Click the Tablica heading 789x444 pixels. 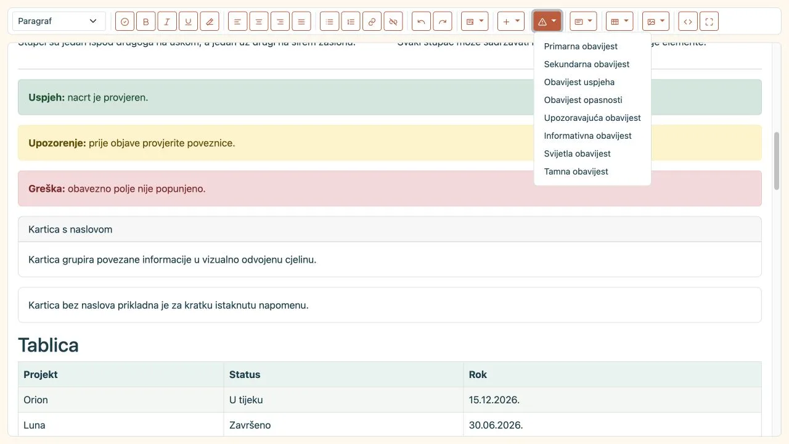[x=48, y=345]
